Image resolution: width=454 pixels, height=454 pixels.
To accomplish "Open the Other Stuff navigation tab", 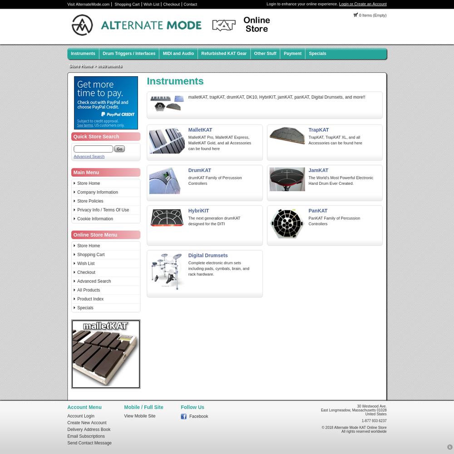I will pyautogui.click(x=265, y=54).
